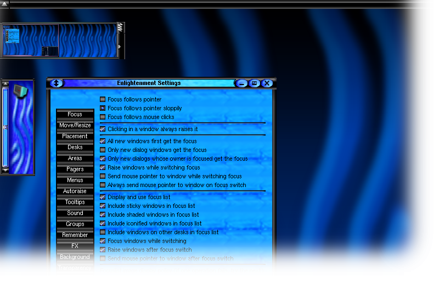Toggle Include shaded windows in focus list

103,214
